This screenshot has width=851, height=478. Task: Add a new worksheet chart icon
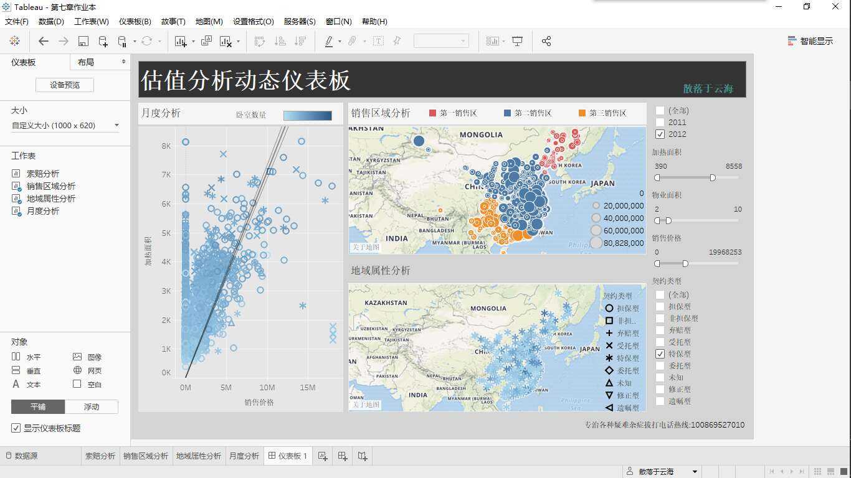(181, 41)
